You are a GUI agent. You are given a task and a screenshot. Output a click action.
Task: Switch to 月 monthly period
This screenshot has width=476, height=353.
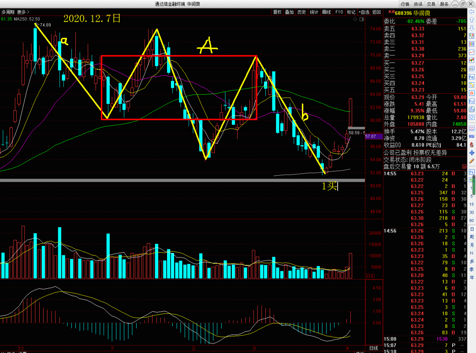coord(472,245)
